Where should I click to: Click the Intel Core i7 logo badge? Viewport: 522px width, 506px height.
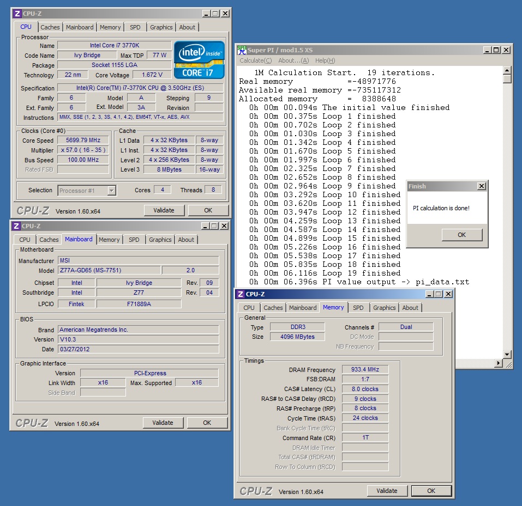(x=199, y=59)
